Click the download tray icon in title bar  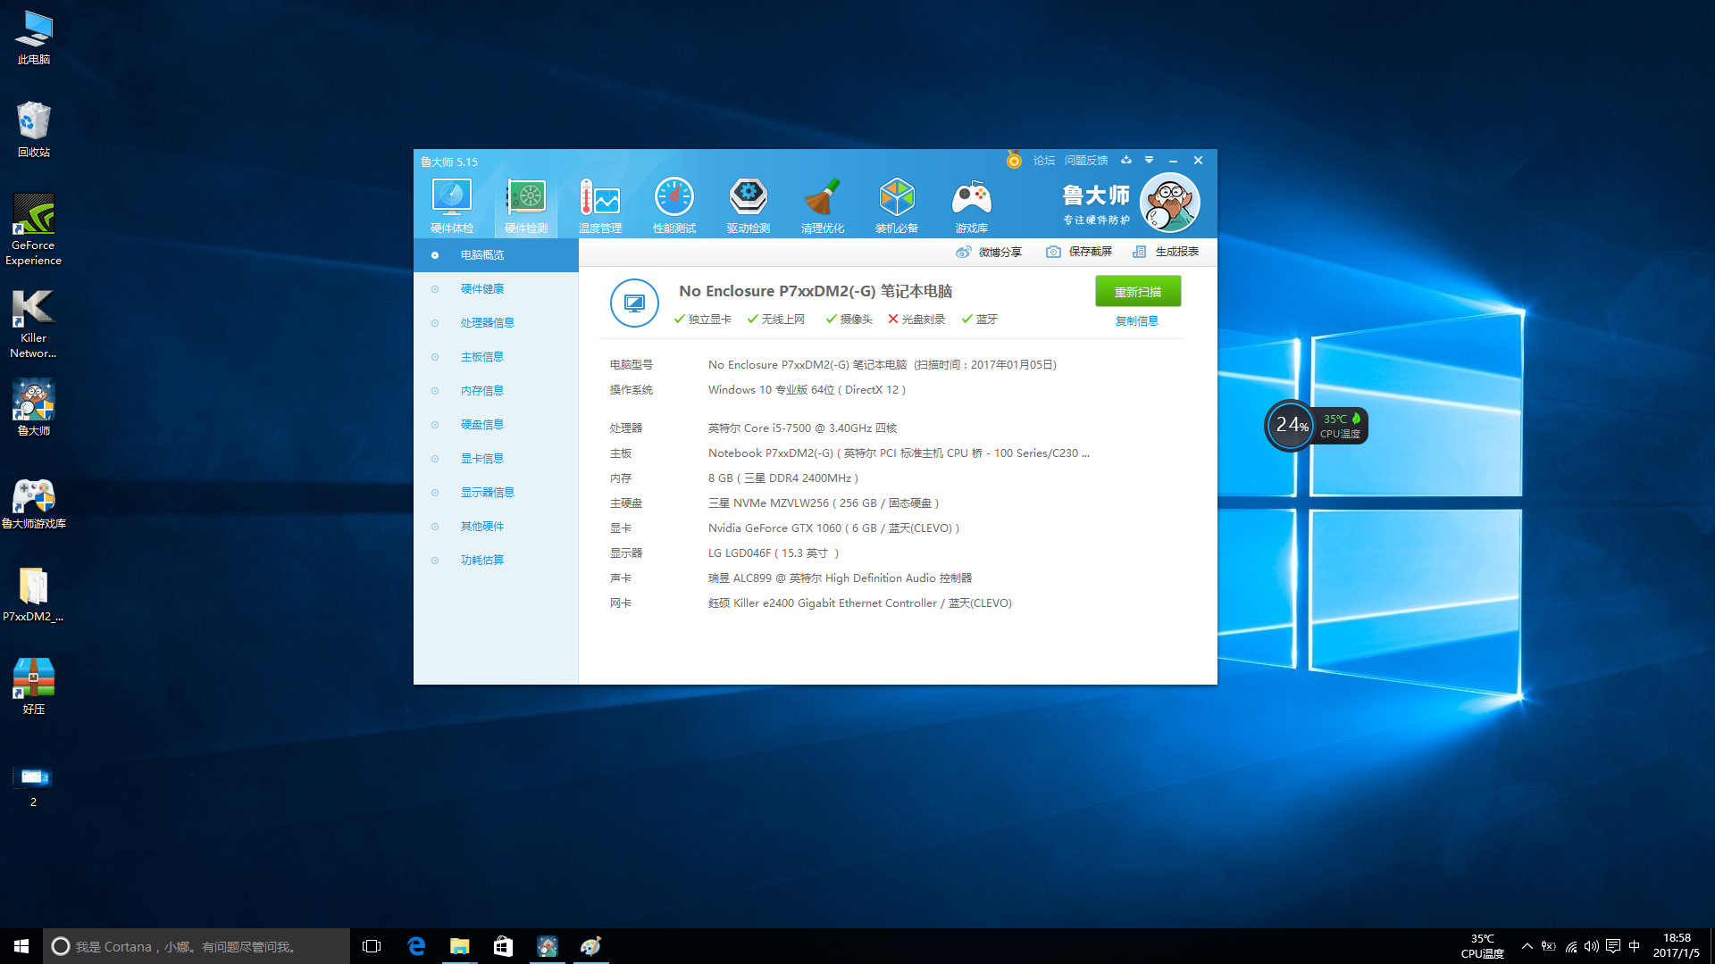click(x=1126, y=161)
